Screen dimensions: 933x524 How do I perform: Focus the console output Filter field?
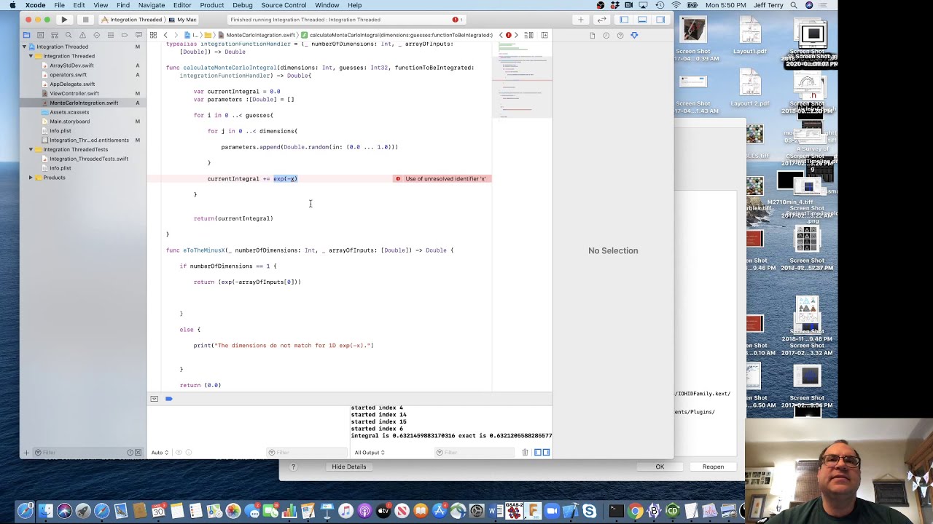pyautogui.click(x=475, y=453)
